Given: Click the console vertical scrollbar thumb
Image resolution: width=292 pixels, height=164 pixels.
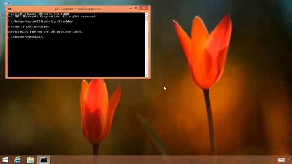Looking at the screenshot, I should point(146,19).
